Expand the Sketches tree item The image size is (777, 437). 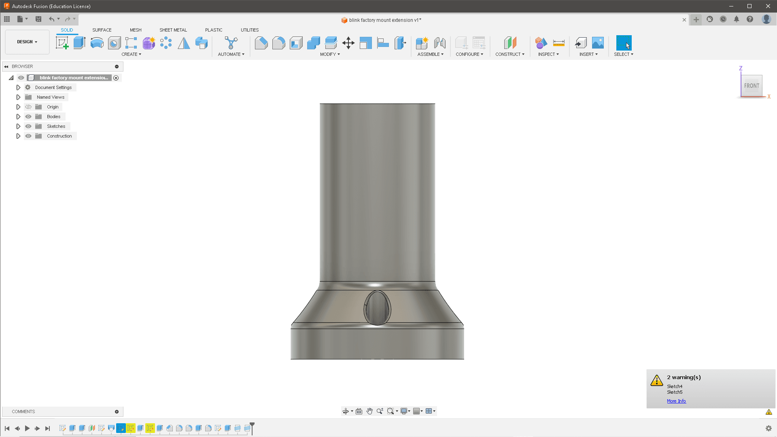click(x=18, y=126)
